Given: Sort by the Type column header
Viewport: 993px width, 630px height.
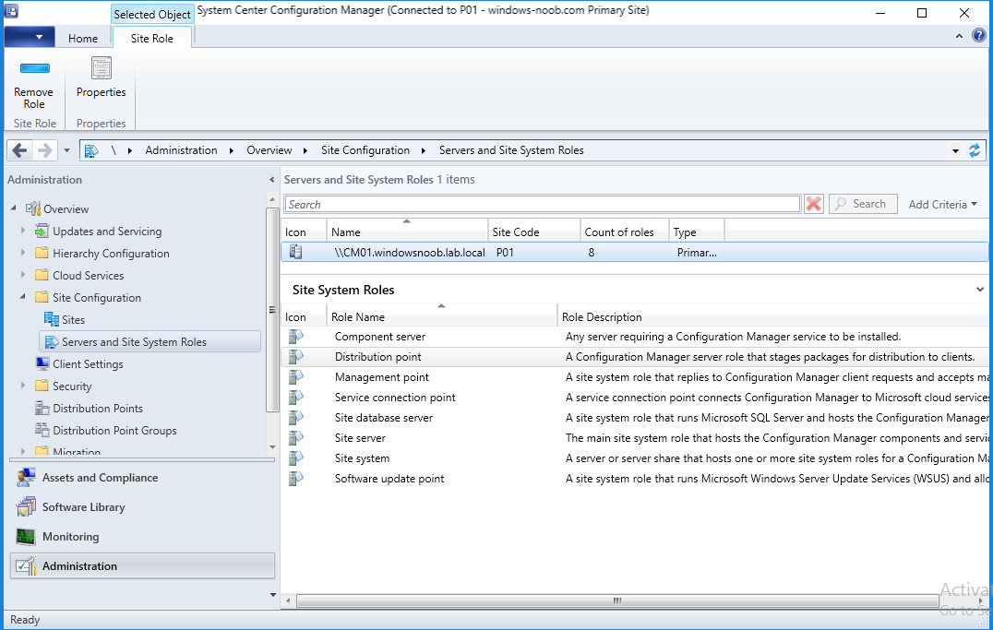Looking at the screenshot, I should (696, 232).
